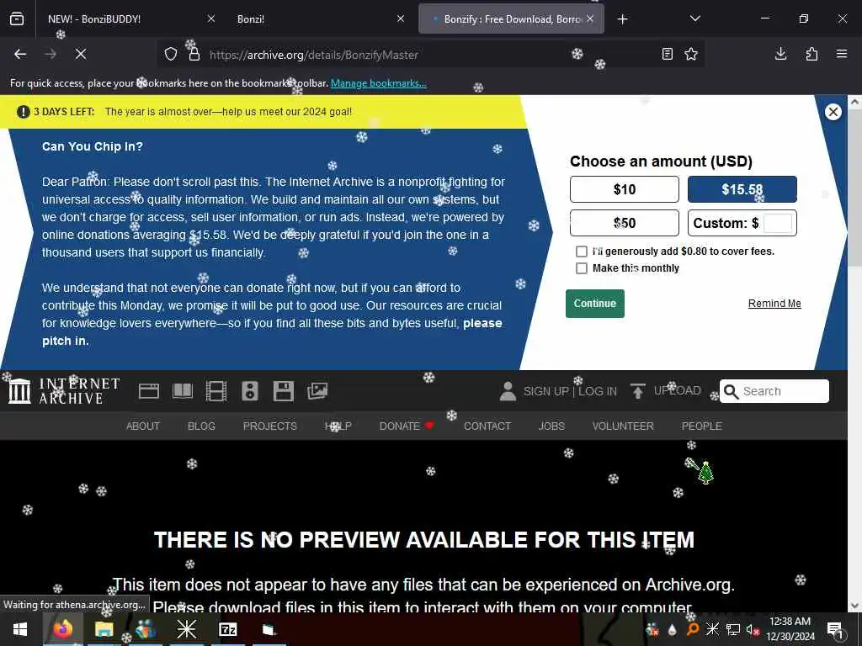Click the muted volume tray icon
Viewport: 862px width, 646px height.
[753, 629]
